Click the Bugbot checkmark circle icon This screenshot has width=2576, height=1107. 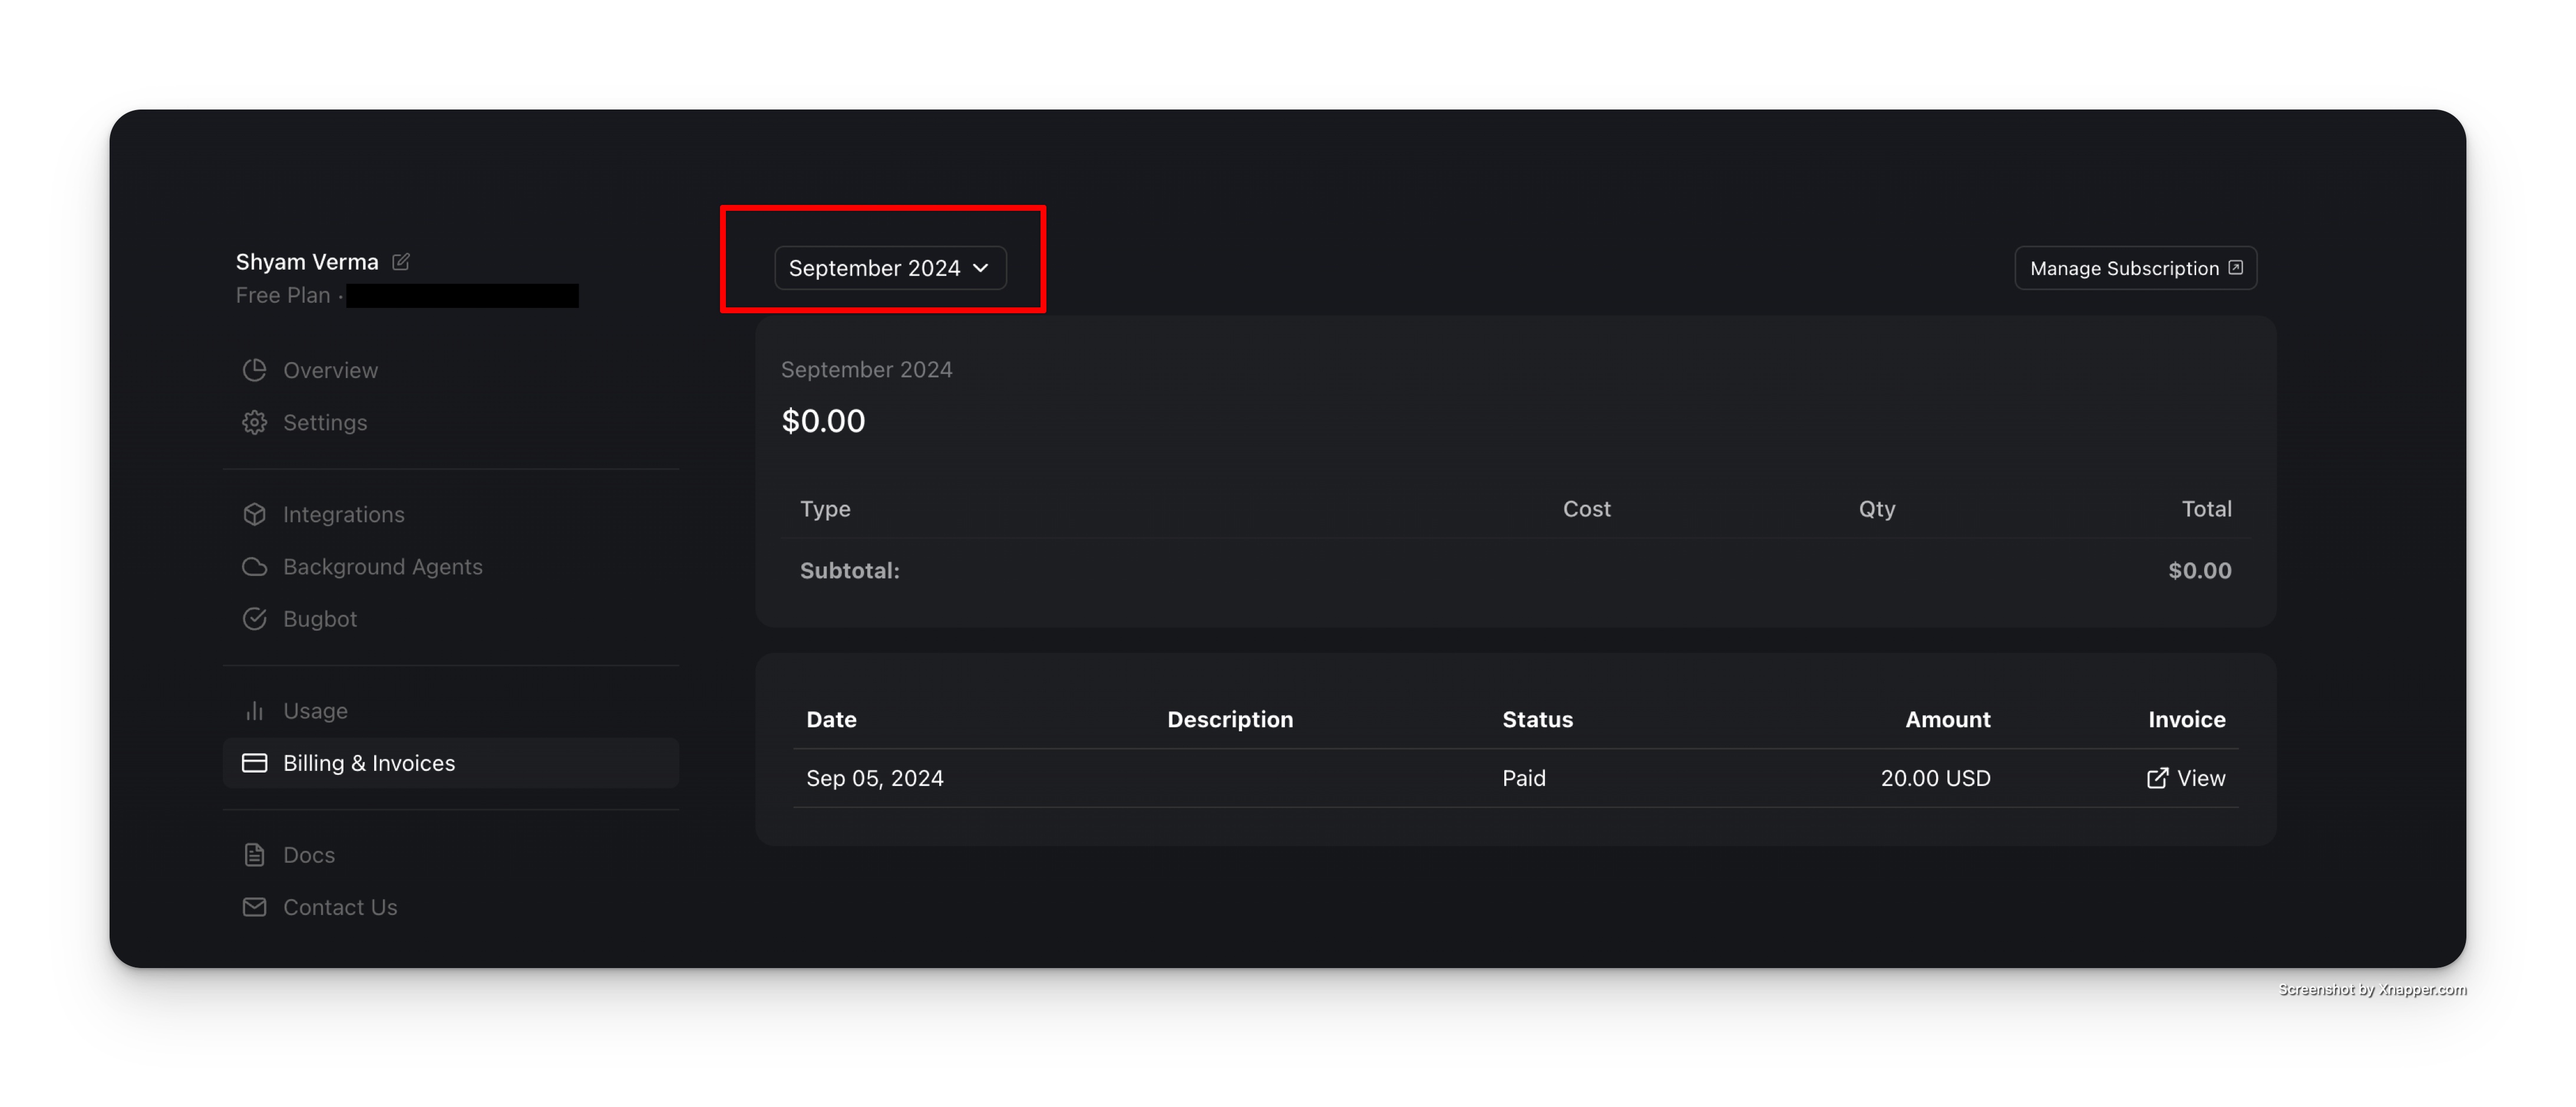[x=254, y=618]
